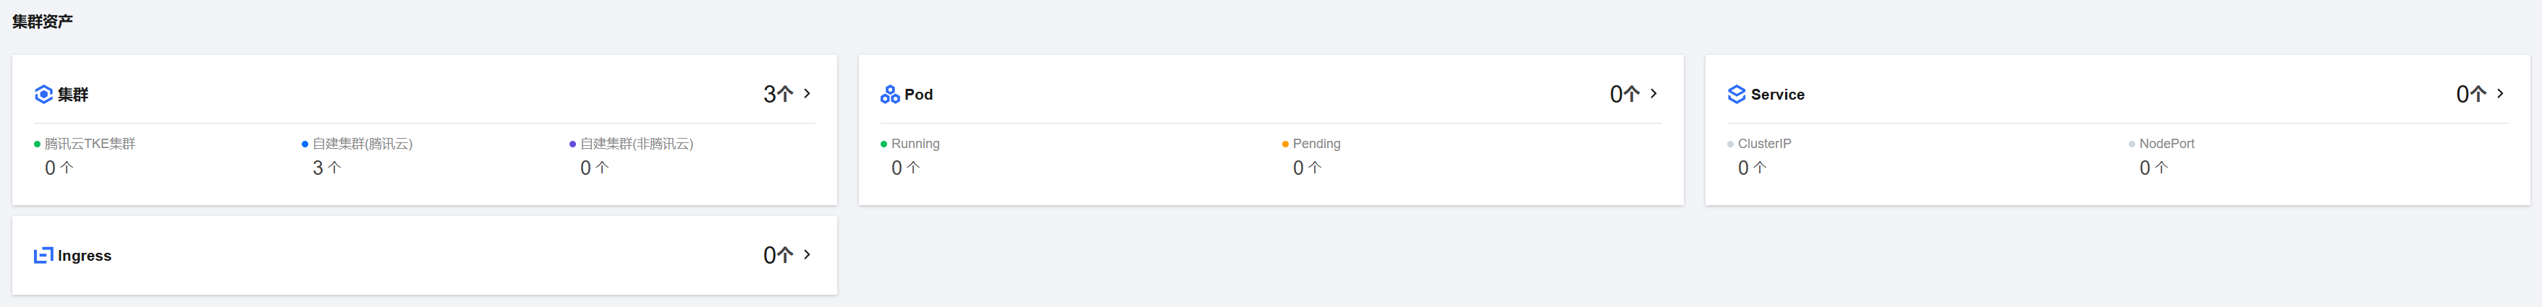Open the Service 0个 total count
2542x307 pixels.
tap(2472, 95)
